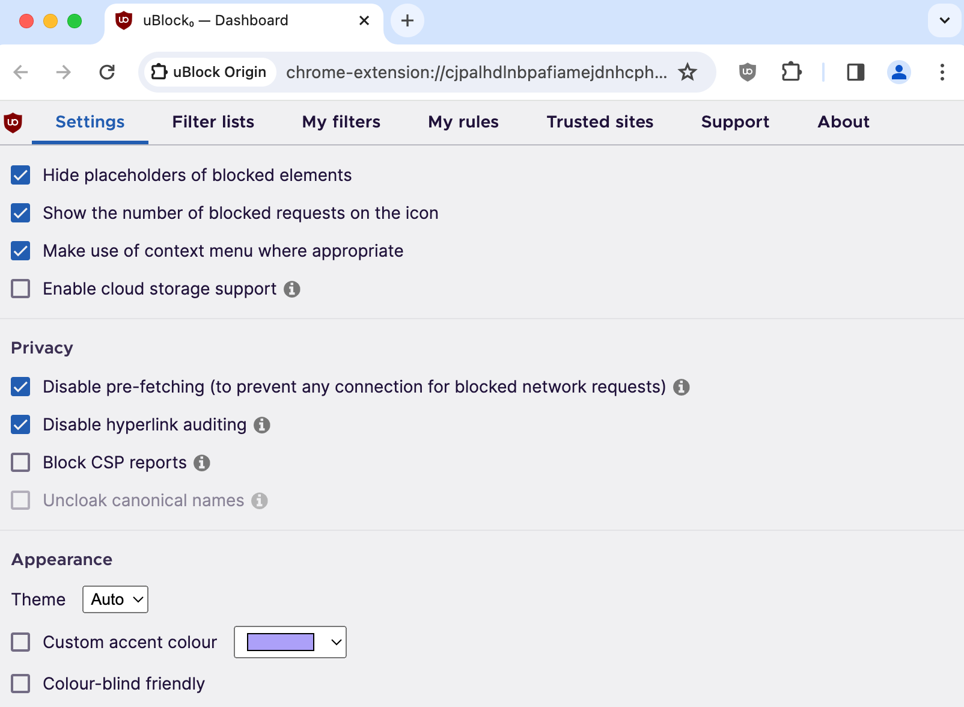Click the uBlock logo in dashboard header
Image resolution: width=964 pixels, height=707 pixels.
click(x=13, y=122)
